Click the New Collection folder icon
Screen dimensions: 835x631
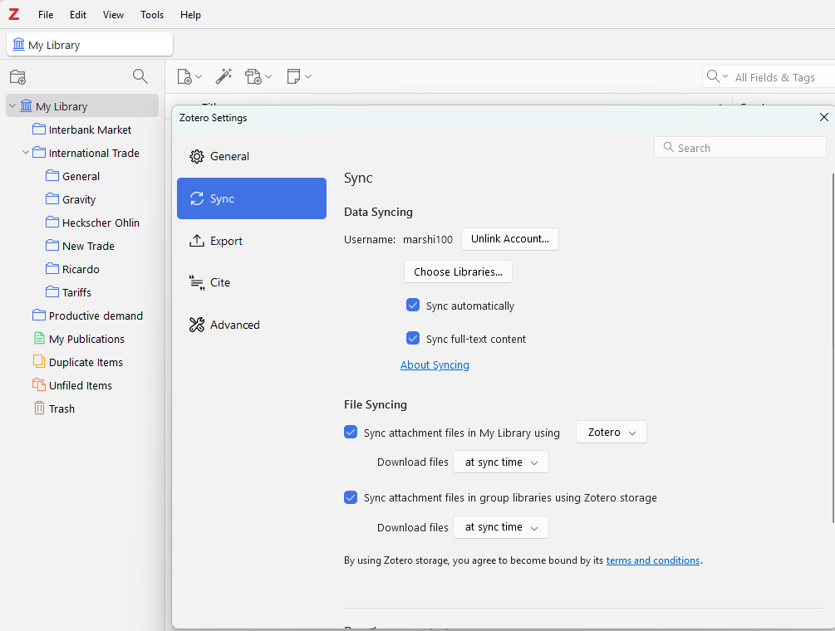(x=17, y=77)
